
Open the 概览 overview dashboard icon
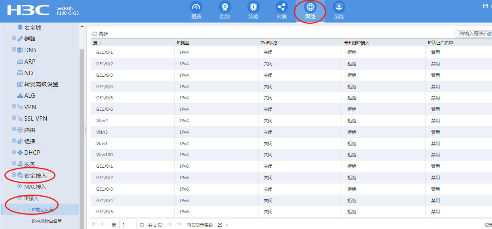pos(196,7)
